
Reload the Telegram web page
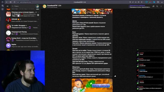[x=14, y=2]
